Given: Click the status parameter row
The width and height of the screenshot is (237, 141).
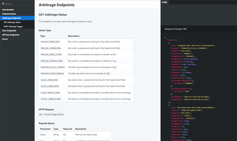Looking at the screenshot, I should (43, 135).
